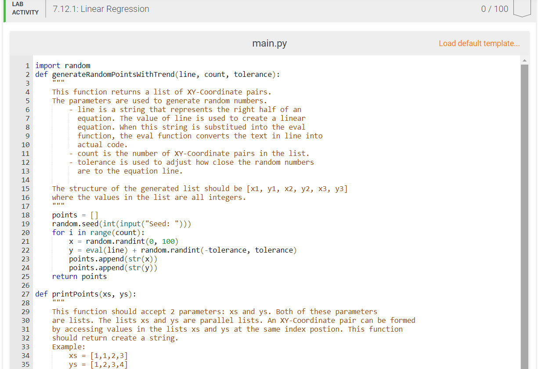Select the lab title 7.12.1: Linear Regression
This screenshot has width=538, height=369.
coord(101,9)
